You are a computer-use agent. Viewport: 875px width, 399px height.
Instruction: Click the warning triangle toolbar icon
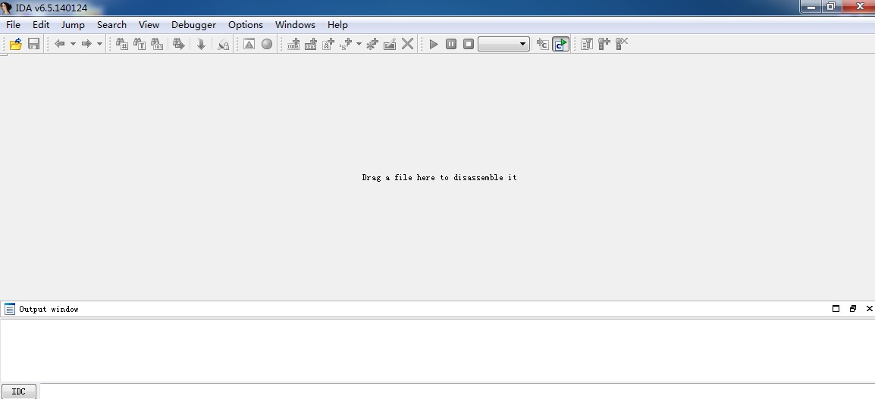[249, 44]
